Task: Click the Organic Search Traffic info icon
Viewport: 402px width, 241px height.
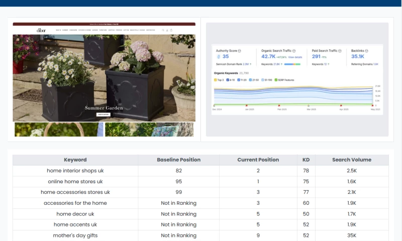Action: (294, 51)
